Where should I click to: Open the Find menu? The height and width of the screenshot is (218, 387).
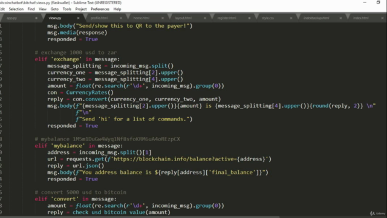[31, 9]
